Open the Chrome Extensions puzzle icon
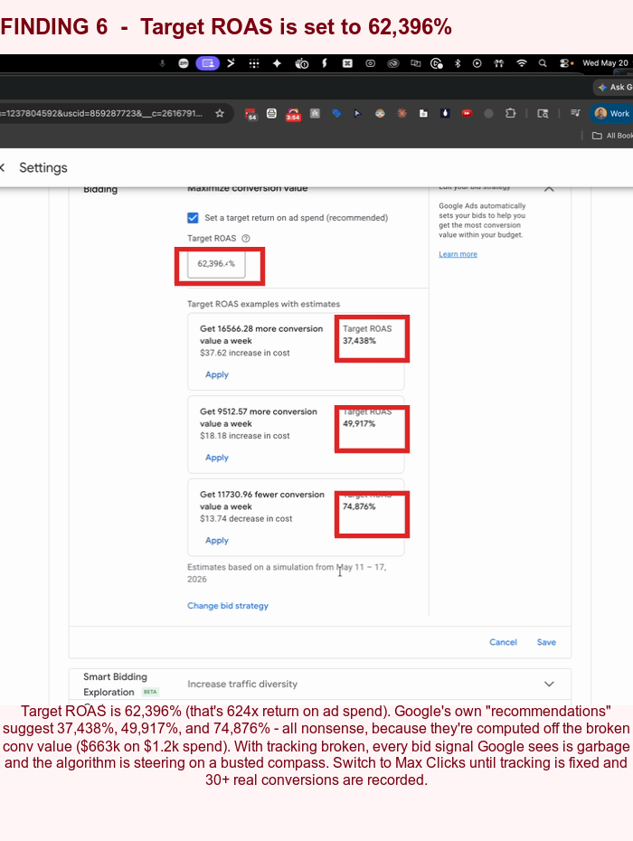Image resolution: width=633 pixels, height=841 pixels. tap(510, 113)
